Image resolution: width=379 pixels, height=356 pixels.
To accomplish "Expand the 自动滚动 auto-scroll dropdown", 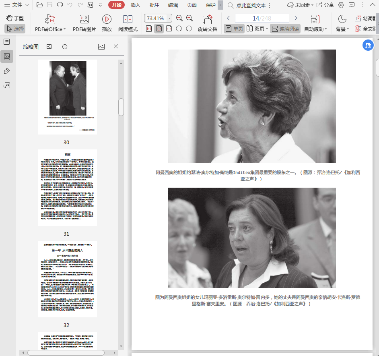I will pyautogui.click(x=325, y=29).
